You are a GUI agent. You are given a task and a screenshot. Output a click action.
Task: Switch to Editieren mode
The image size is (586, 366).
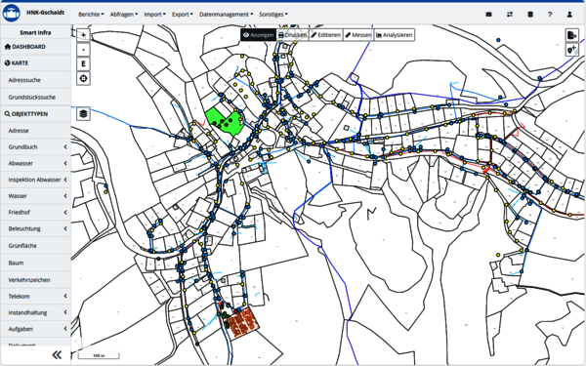[x=326, y=35]
